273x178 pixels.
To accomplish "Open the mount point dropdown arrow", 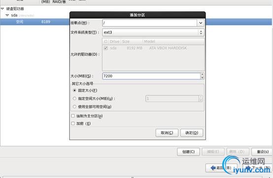I will [201, 23].
